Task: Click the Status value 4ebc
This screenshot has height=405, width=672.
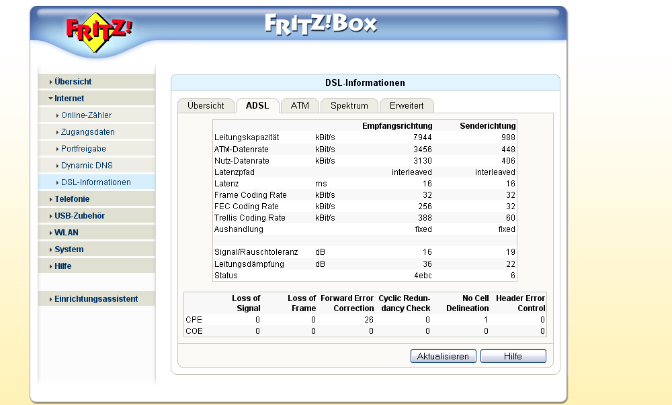Action: pyautogui.click(x=423, y=276)
